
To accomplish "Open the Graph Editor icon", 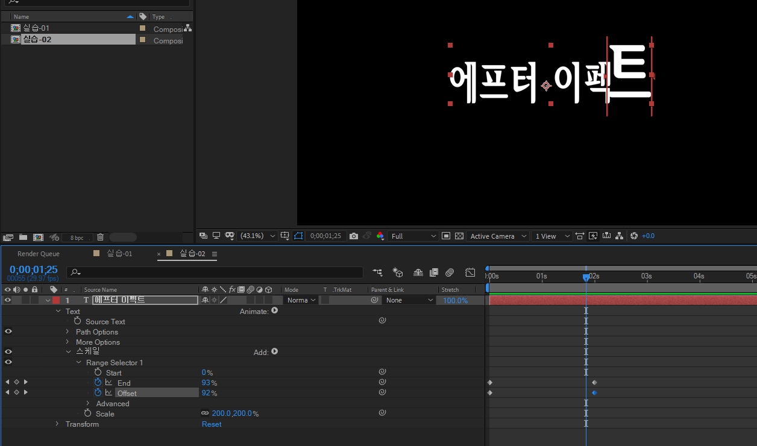I will click(470, 272).
